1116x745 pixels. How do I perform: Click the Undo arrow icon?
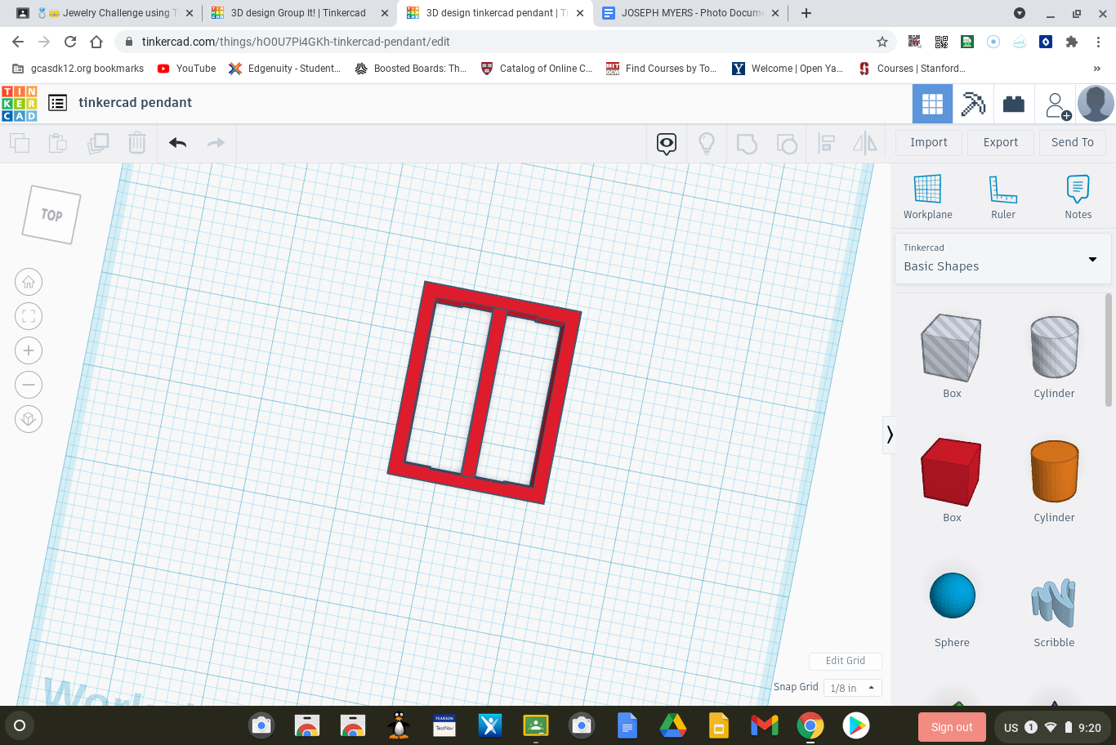[178, 142]
